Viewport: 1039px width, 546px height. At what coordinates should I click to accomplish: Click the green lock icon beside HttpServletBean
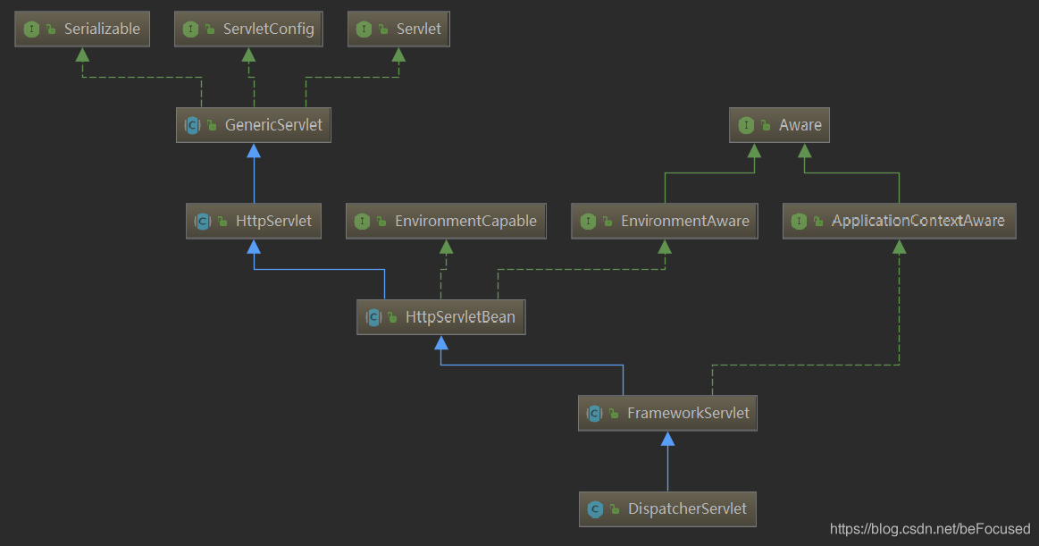(392, 317)
